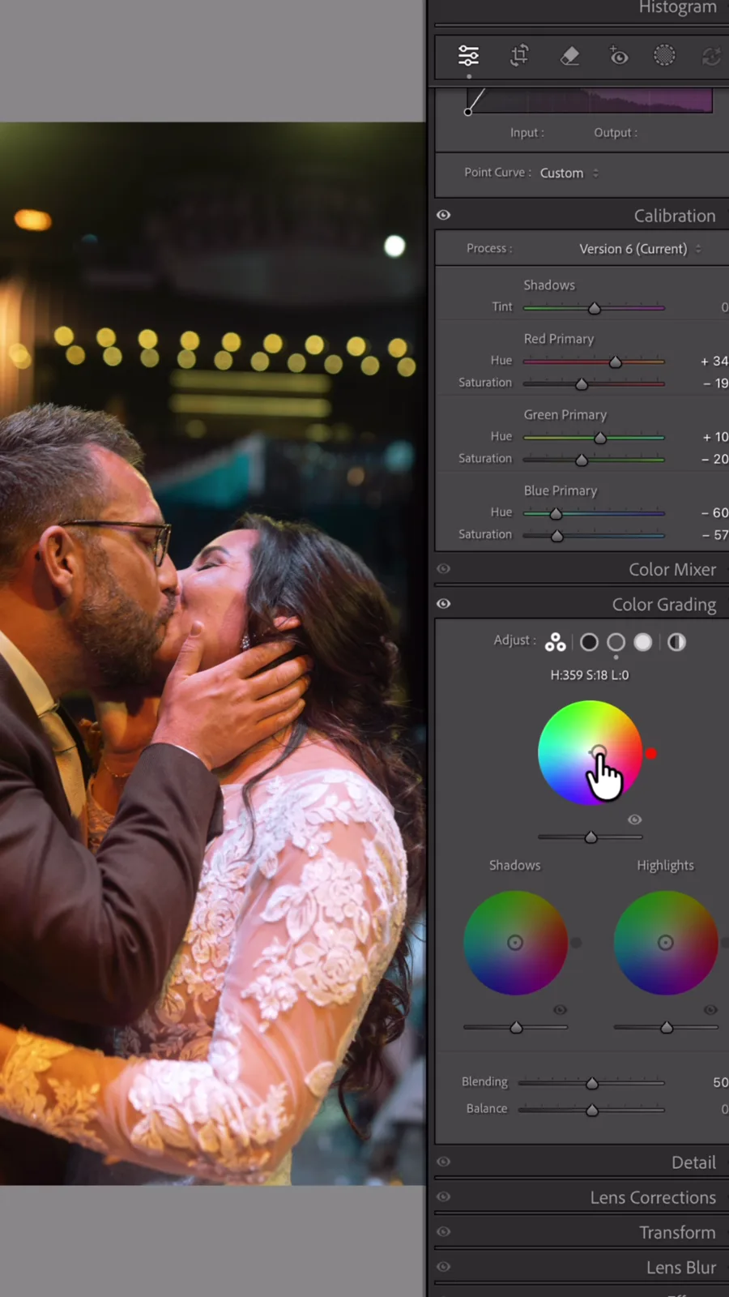Select the Red Eye correction tool

tap(618, 55)
